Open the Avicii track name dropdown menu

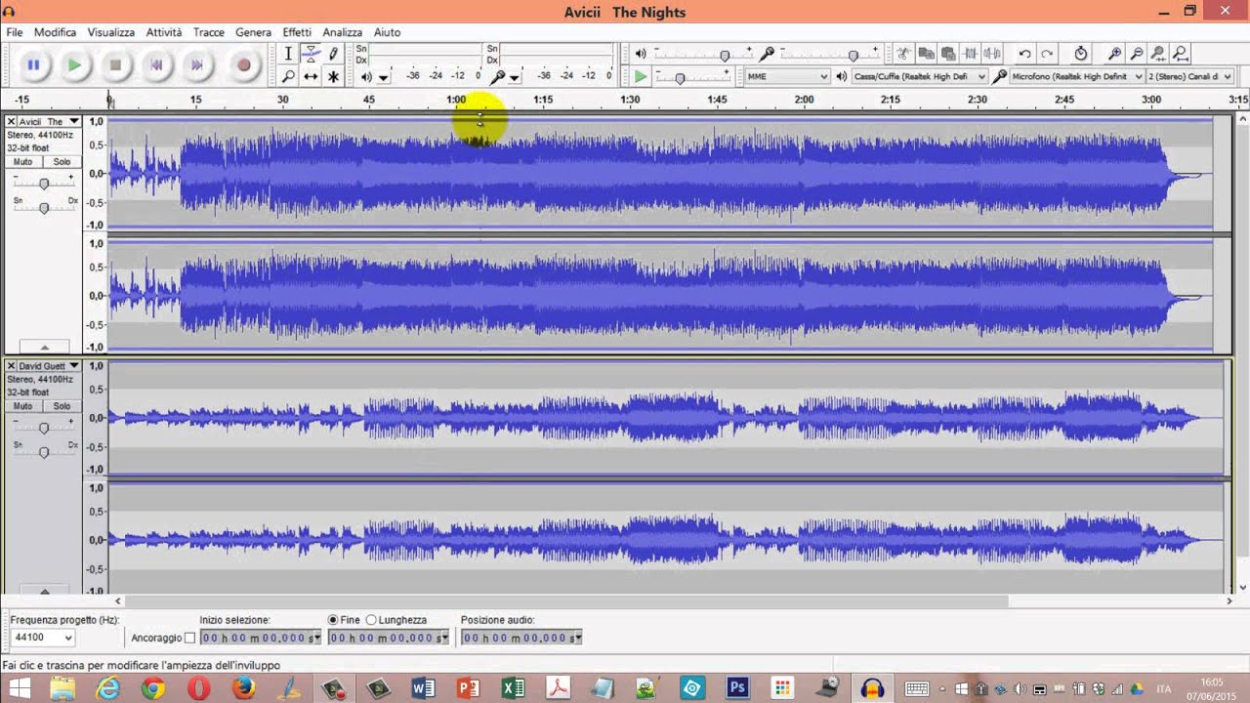(x=49, y=122)
